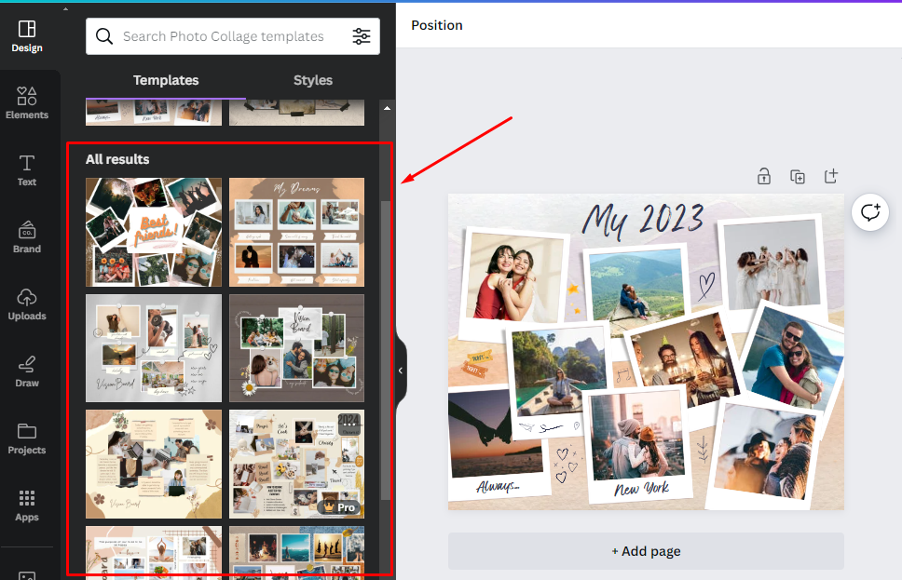
Task: Click the templates panel scrollbar thumb
Action: click(x=386, y=349)
